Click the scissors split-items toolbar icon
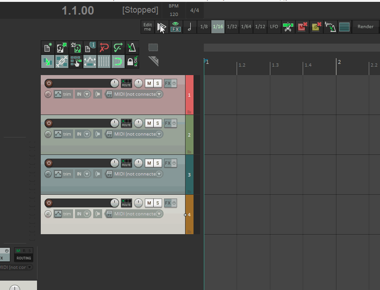Viewport: 380px width, 290px height. [288, 27]
